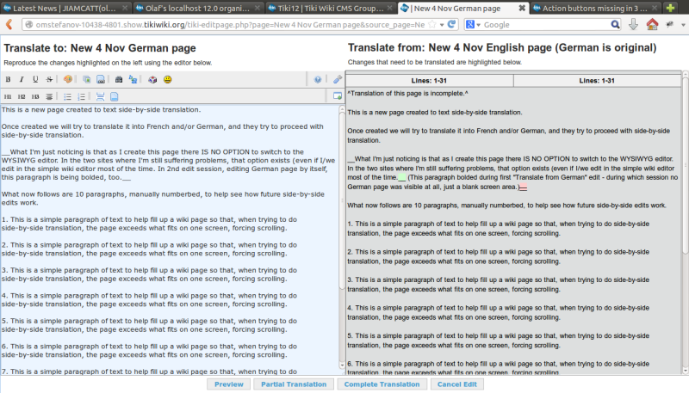Go back with browser back arrow
This screenshot has width=689, height=393.
click(9, 25)
